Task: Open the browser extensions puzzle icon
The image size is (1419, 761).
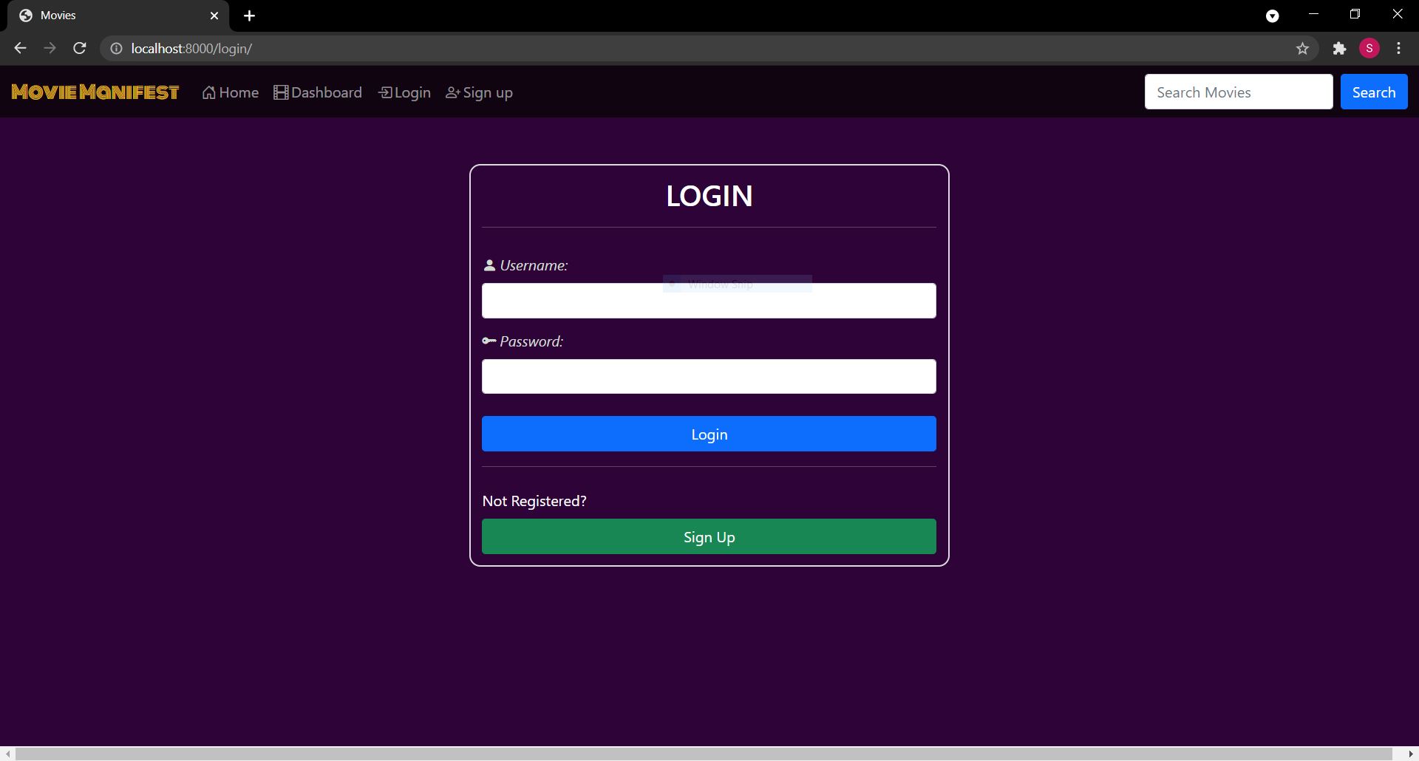Action: click(1340, 48)
